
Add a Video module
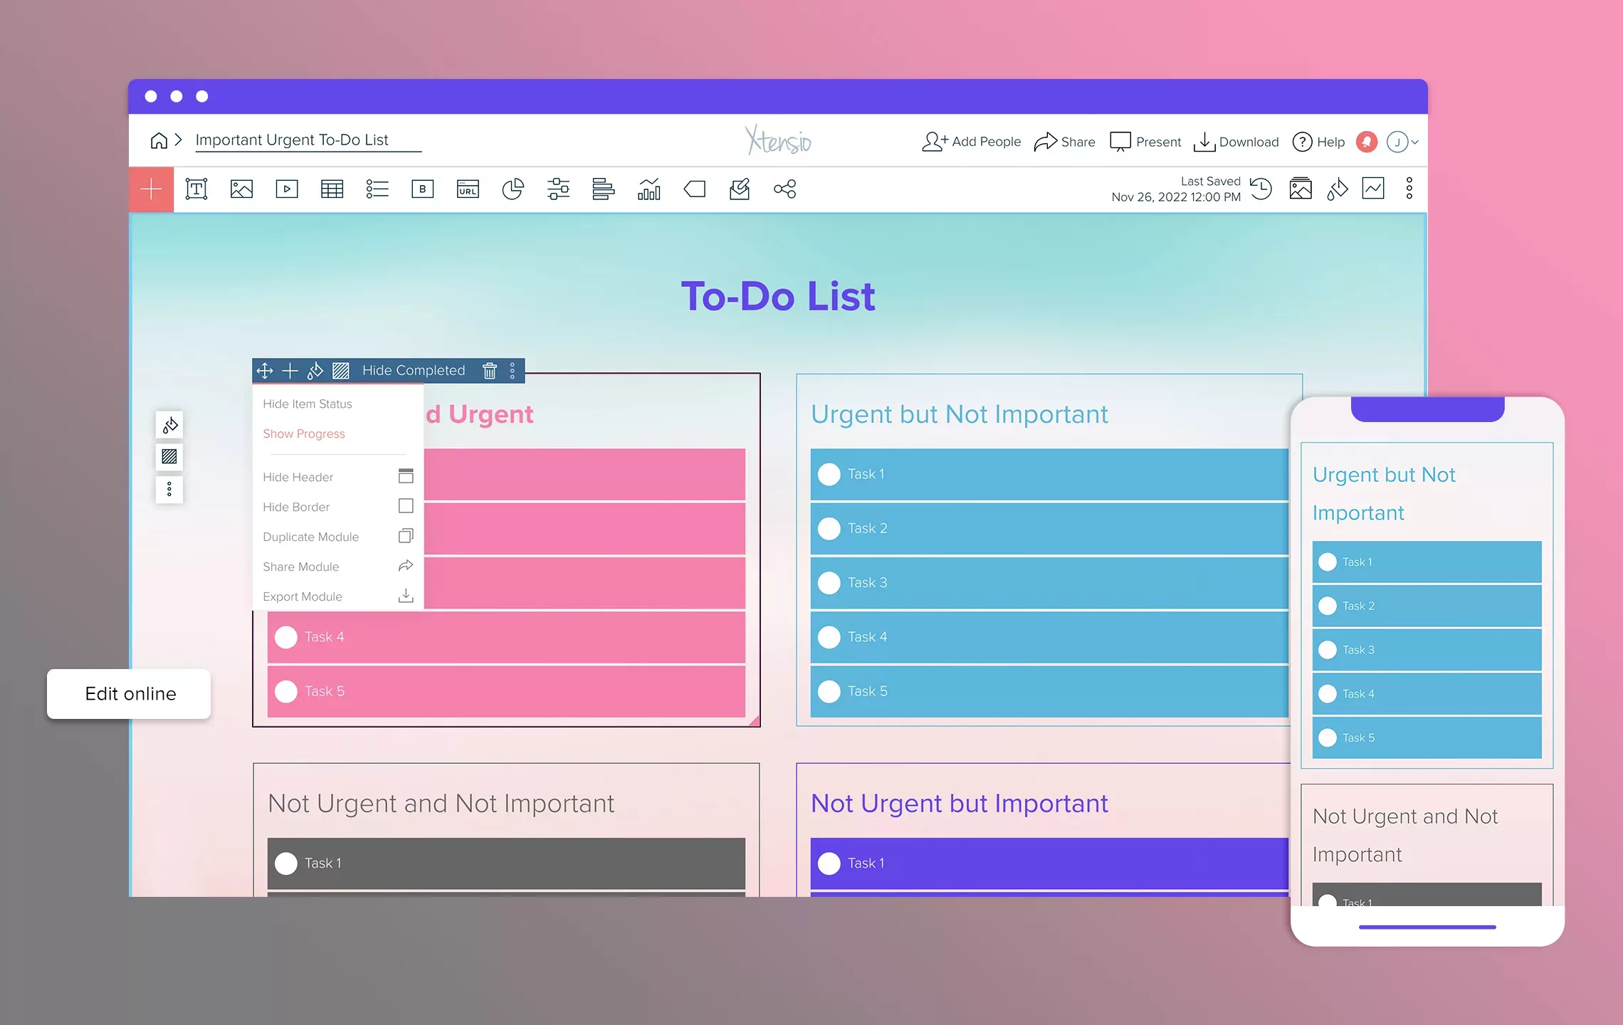tap(287, 189)
